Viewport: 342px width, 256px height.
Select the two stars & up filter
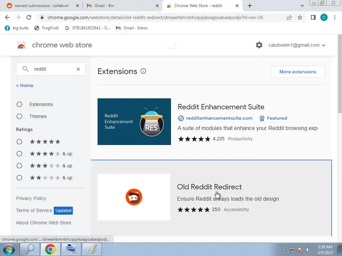click(x=19, y=178)
